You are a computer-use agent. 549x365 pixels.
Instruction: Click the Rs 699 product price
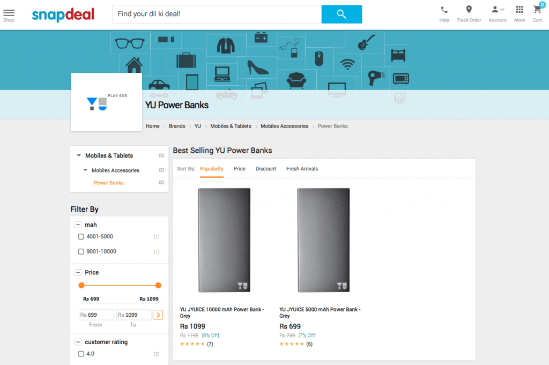290,326
